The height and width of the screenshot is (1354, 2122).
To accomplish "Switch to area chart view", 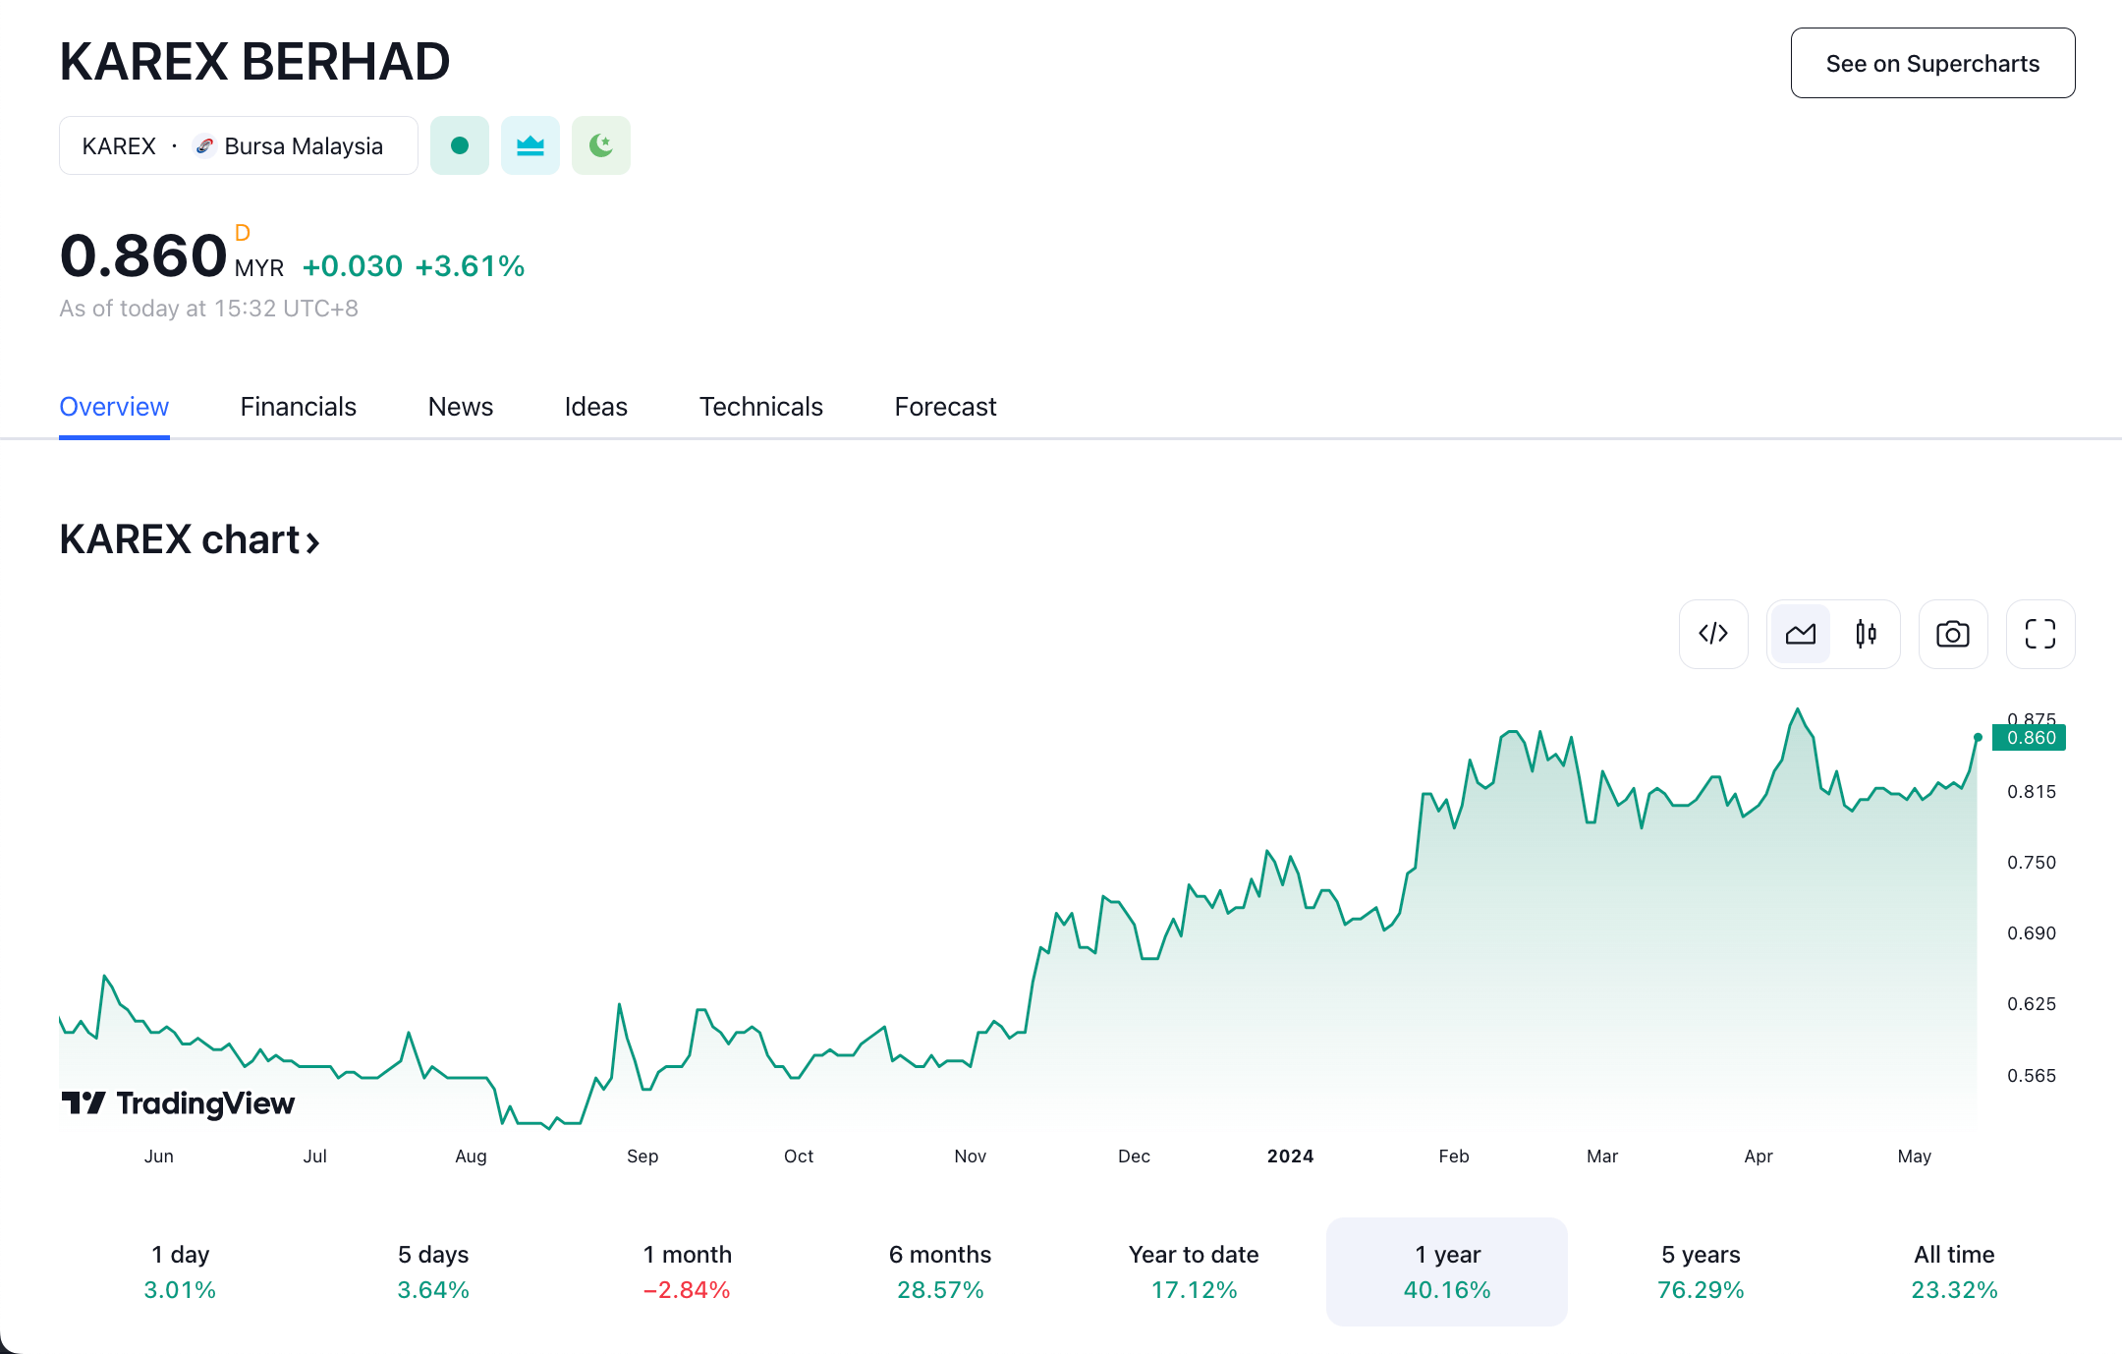I will tap(1800, 634).
